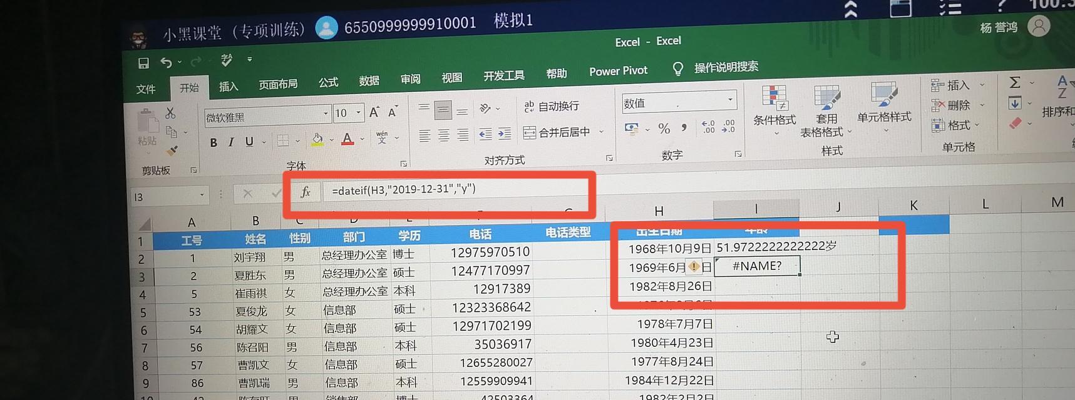Switch to the Formulas (公式) tab

(x=328, y=82)
